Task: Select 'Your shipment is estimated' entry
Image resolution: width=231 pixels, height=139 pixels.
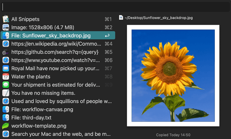Action: coord(56,85)
